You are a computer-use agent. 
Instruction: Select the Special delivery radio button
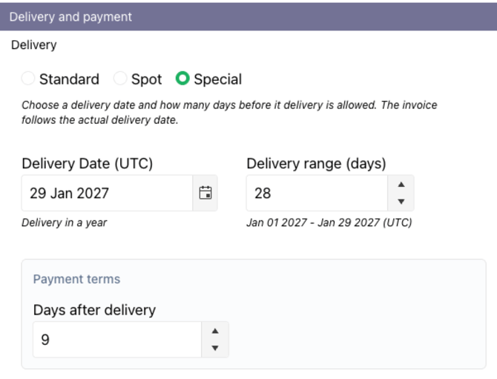(x=182, y=79)
